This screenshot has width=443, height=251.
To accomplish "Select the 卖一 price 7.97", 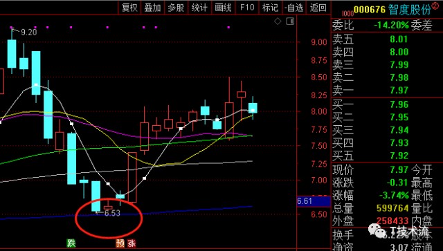I will [399, 91].
